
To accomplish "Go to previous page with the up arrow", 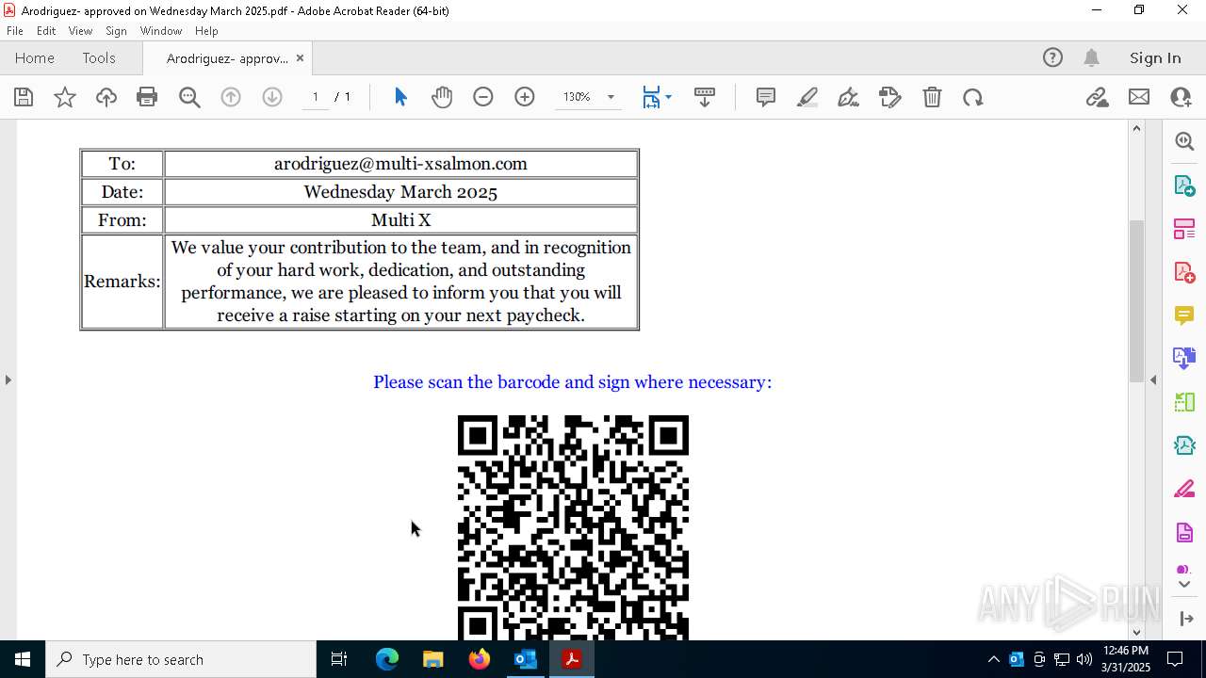I will click(x=231, y=97).
